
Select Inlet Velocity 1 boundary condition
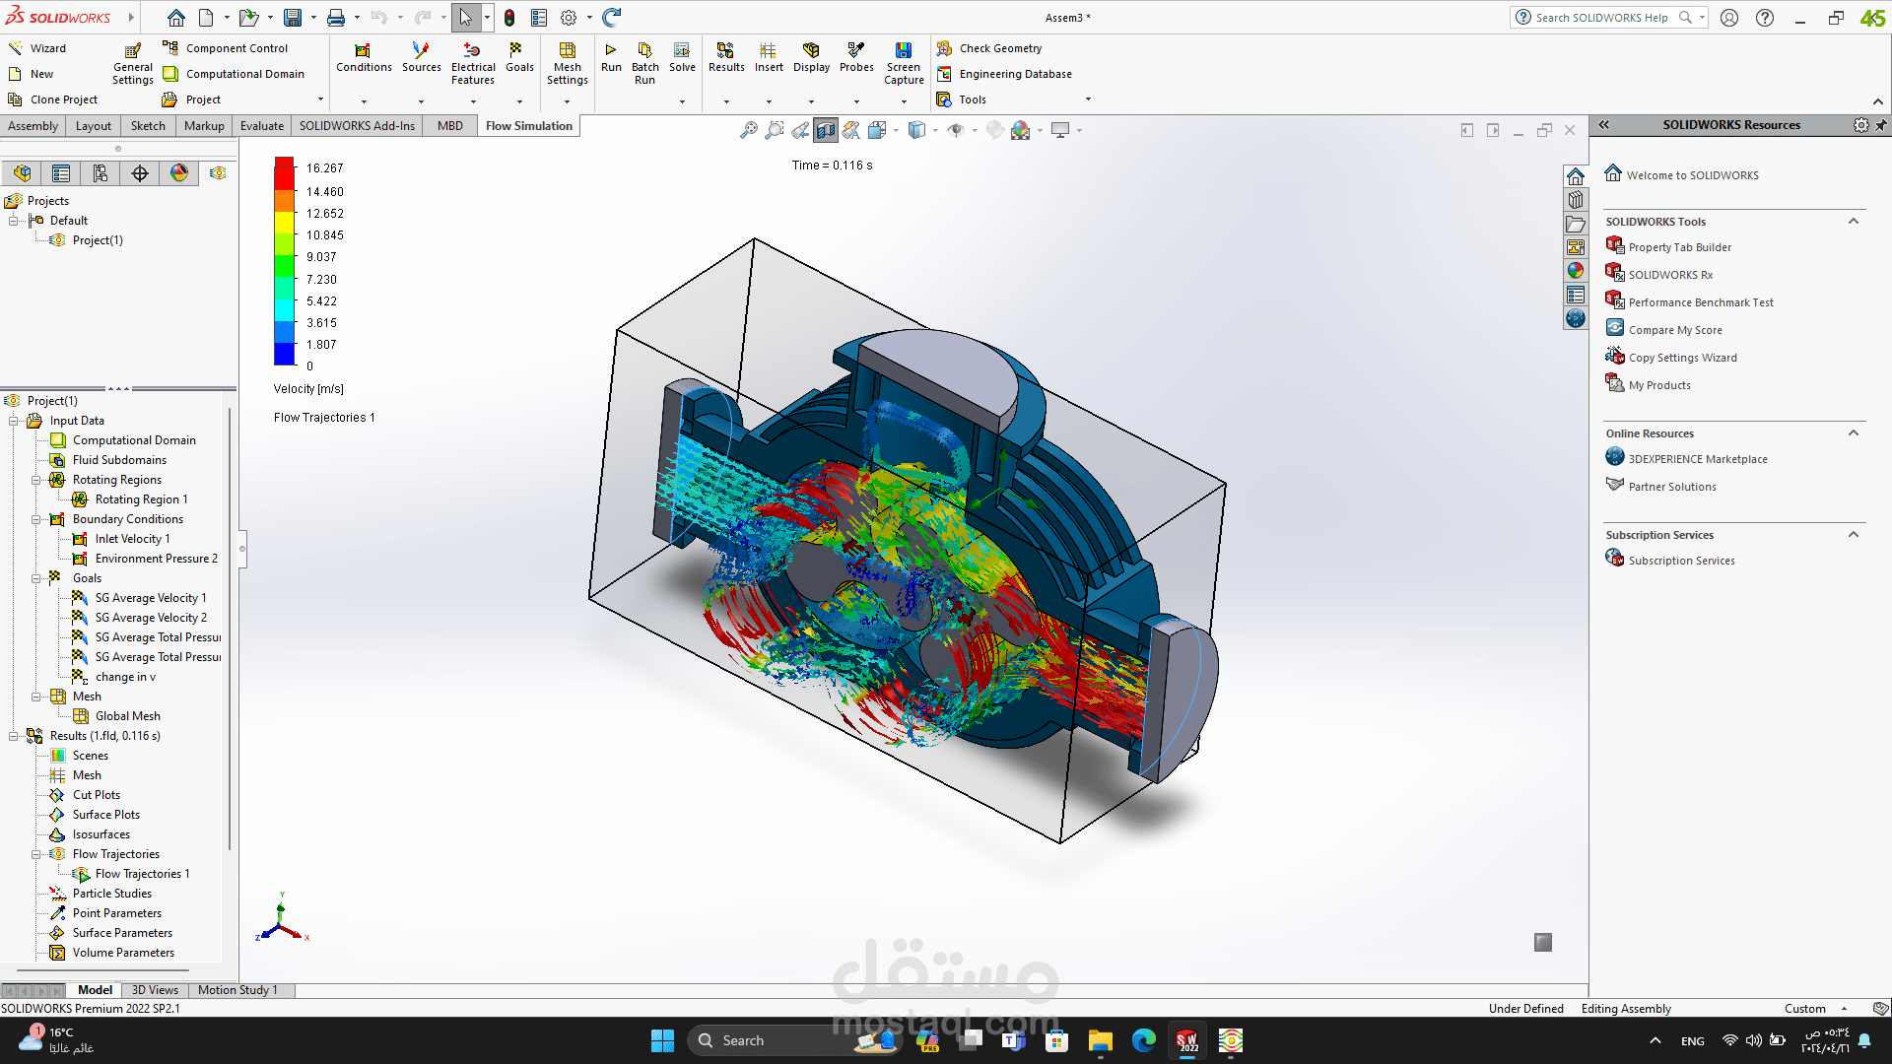132,539
